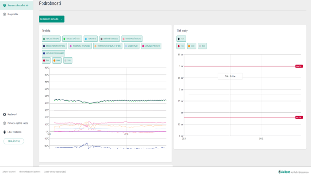Viewport: 311px width, 175px height.
Task: Open the Seznam zákazníků customers list
Action: coord(17,5)
